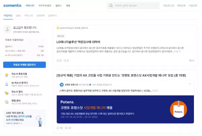Click the AI 자기소개서 분석기 최초 1회 row
The width and height of the screenshot is (202, 136).
[24, 55]
